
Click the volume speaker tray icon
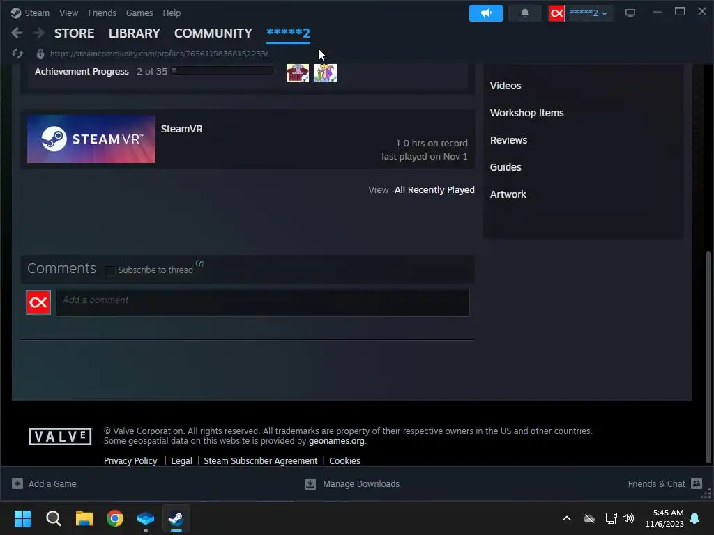pos(628,518)
